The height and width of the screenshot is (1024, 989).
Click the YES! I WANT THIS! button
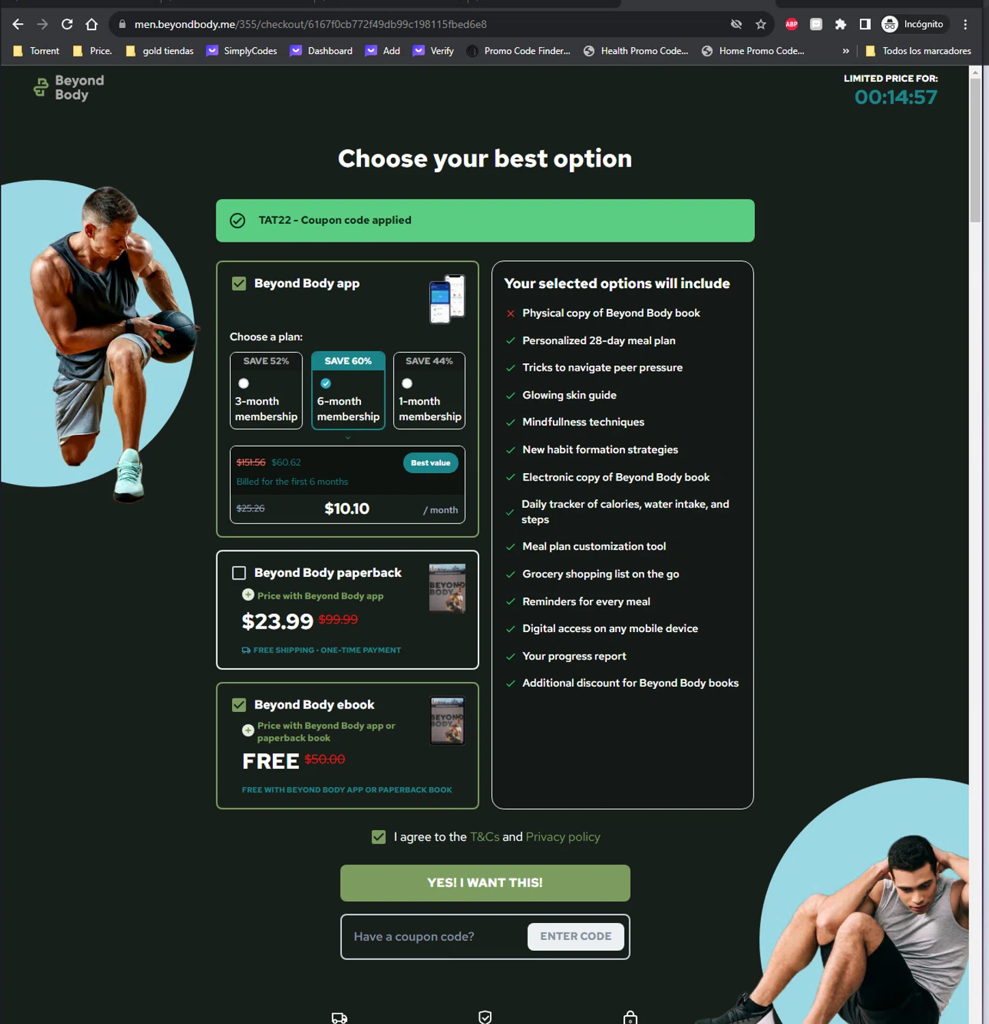click(x=485, y=883)
